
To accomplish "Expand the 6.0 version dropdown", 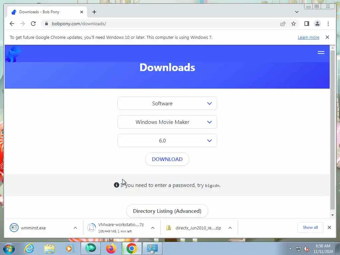I will pyautogui.click(x=167, y=140).
